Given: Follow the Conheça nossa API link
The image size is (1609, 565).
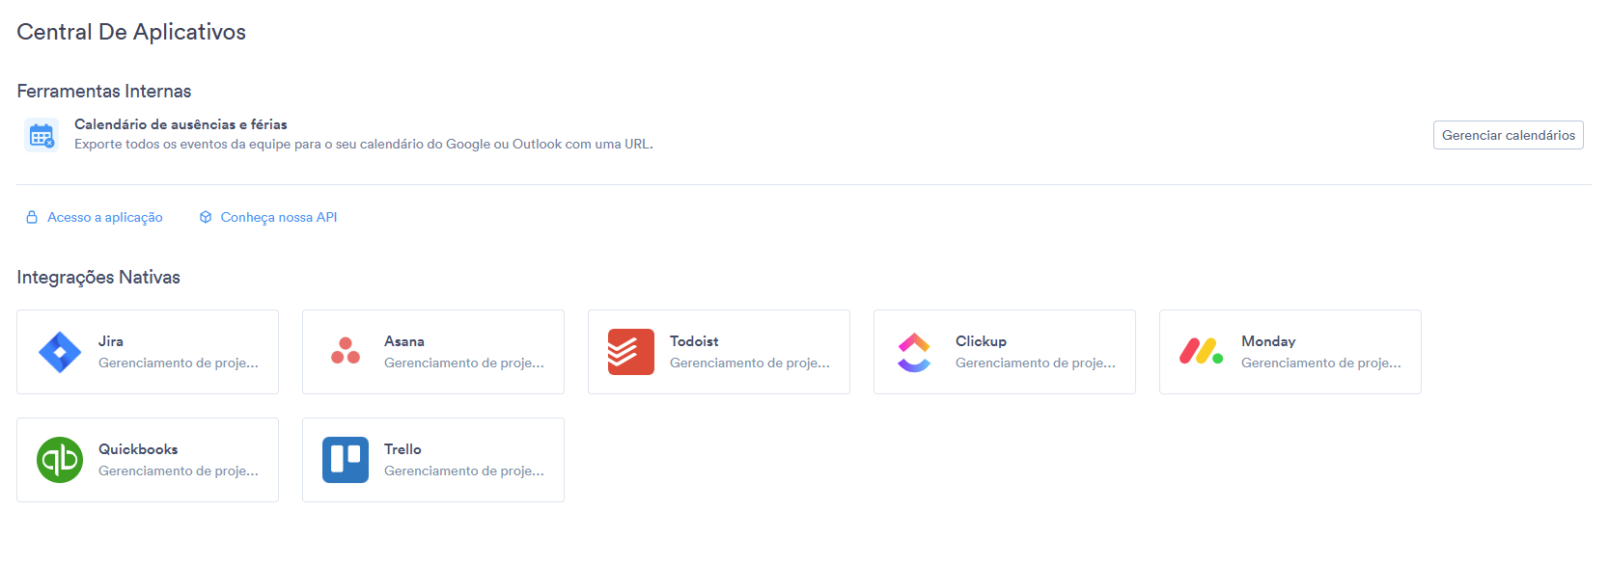Looking at the screenshot, I should [x=279, y=217].
